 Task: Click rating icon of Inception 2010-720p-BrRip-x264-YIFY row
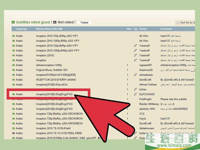pyautogui.click(x=13, y=46)
